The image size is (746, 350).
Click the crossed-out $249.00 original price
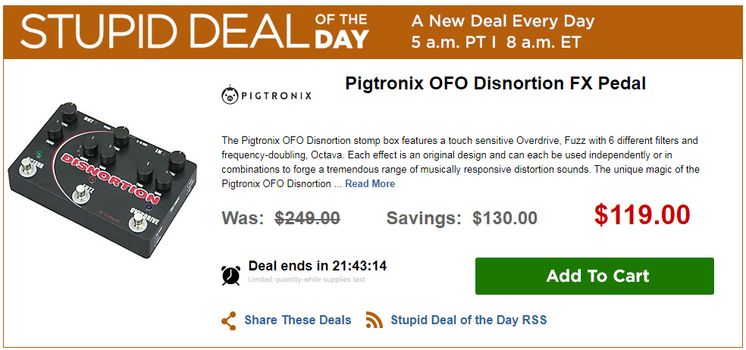(x=307, y=218)
